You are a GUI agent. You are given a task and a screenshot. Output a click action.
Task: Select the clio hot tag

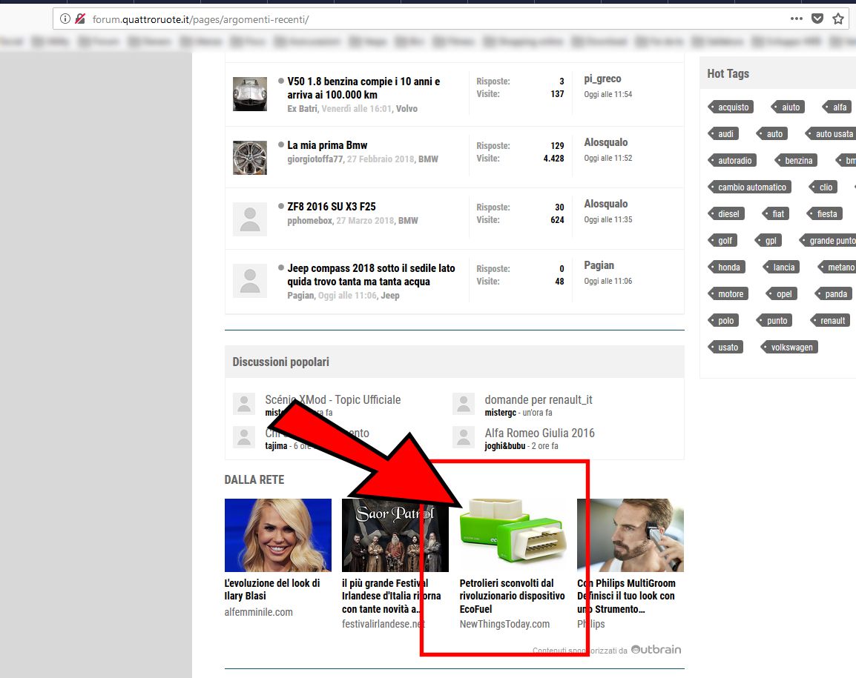823,187
